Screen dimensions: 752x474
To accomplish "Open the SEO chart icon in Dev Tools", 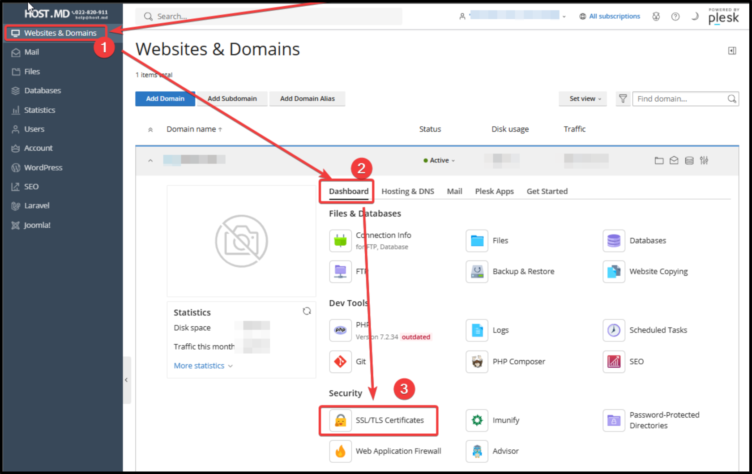I will point(614,362).
